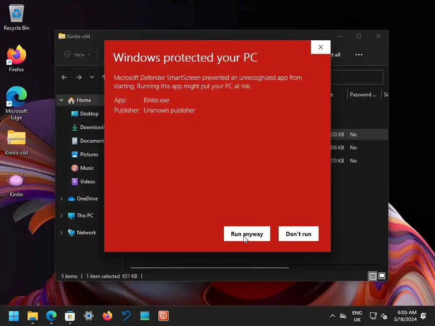Open Desktop in the navigation pane
435x326 pixels.
coord(85,114)
